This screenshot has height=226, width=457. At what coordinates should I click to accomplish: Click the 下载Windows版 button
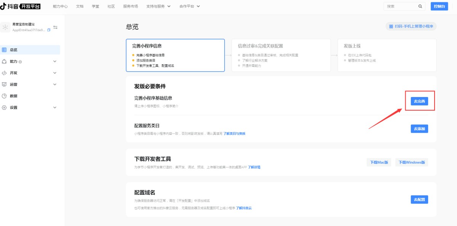(412, 162)
